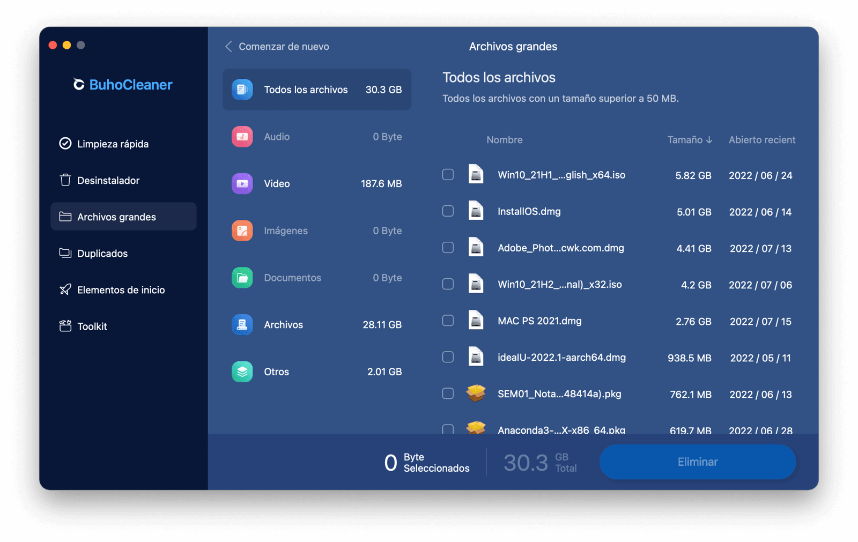858x542 pixels.
Task: Open the Limpieza rápida section
Action: tap(123, 144)
